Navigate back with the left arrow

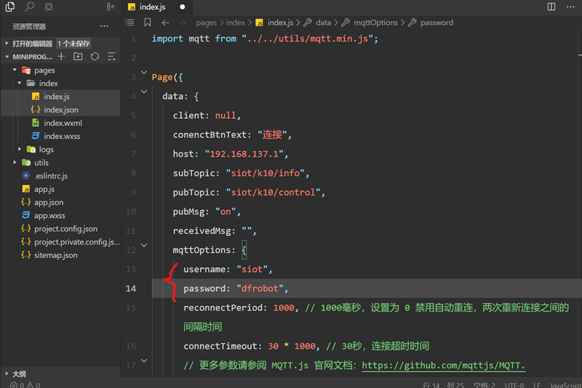166,22
